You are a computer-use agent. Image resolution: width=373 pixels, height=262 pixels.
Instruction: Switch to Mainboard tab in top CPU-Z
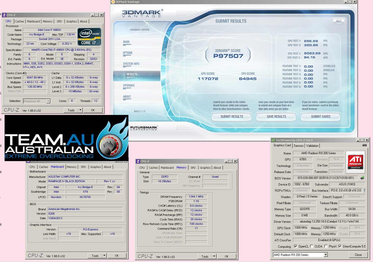point(33,21)
